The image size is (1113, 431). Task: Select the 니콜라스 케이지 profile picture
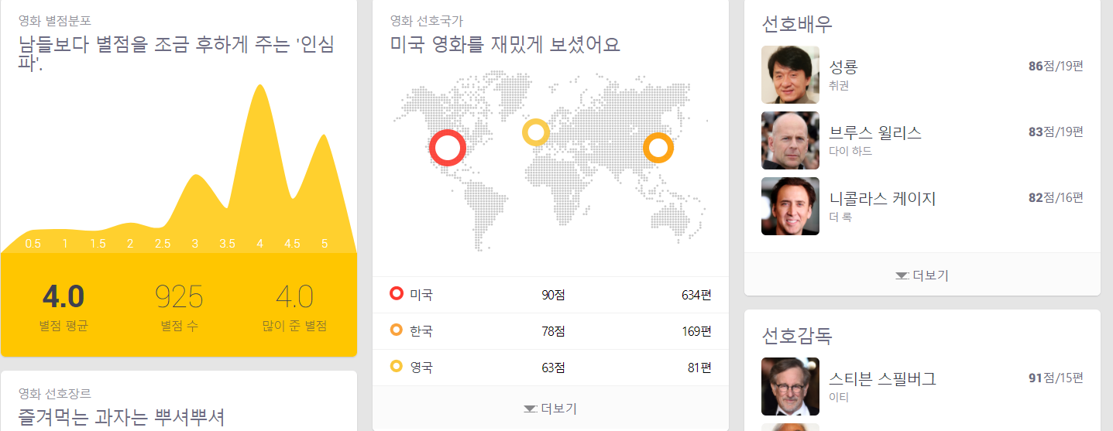pyautogui.click(x=790, y=207)
